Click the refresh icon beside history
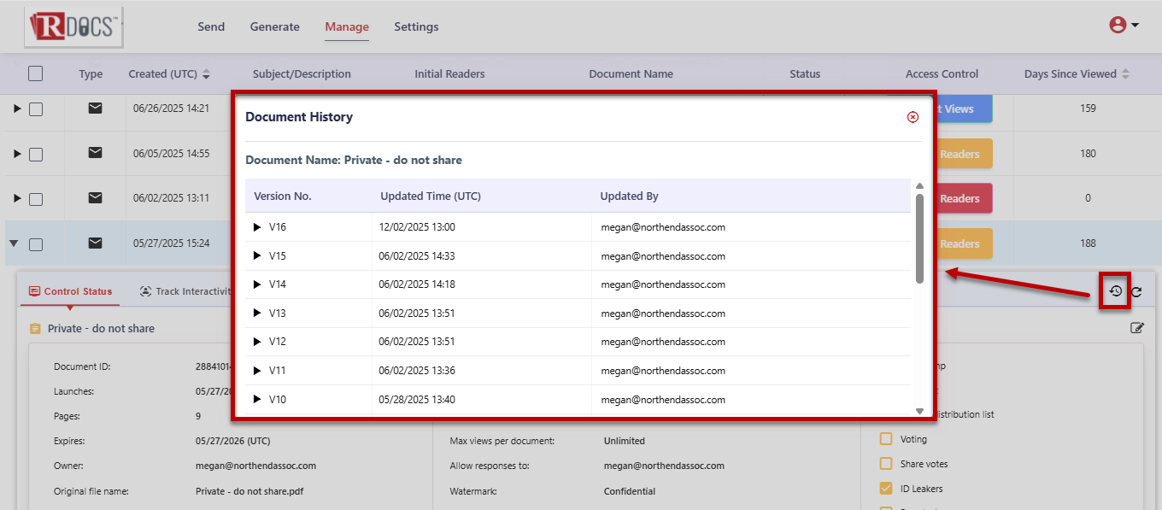Screen dimensions: 1162x510 [x=1136, y=292]
